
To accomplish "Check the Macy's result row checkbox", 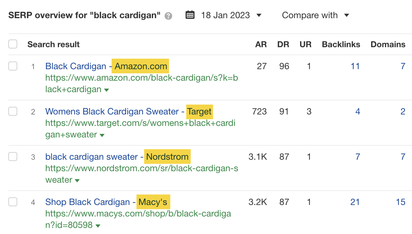I will click(x=13, y=202).
